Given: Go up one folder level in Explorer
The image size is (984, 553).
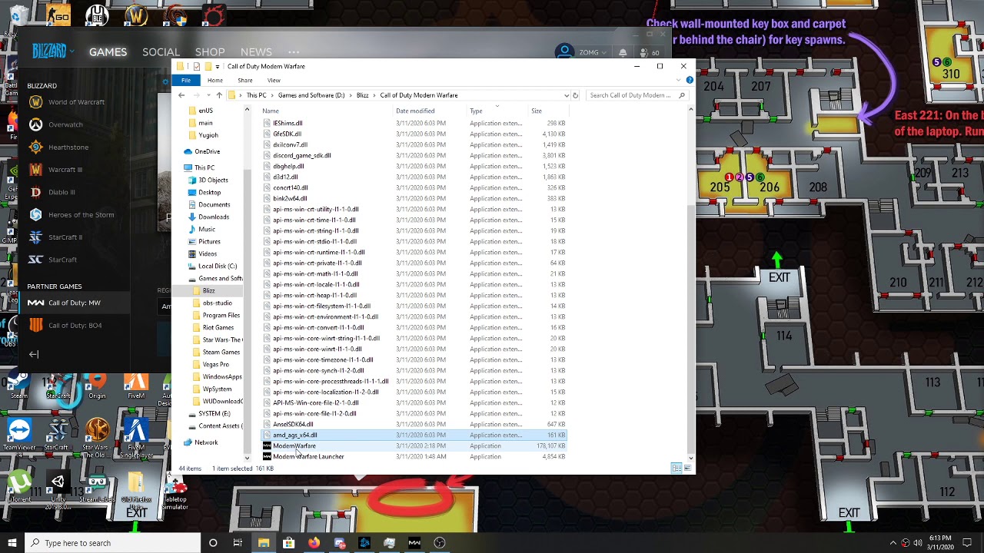Looking at the screenshot, I should point(219,95).
